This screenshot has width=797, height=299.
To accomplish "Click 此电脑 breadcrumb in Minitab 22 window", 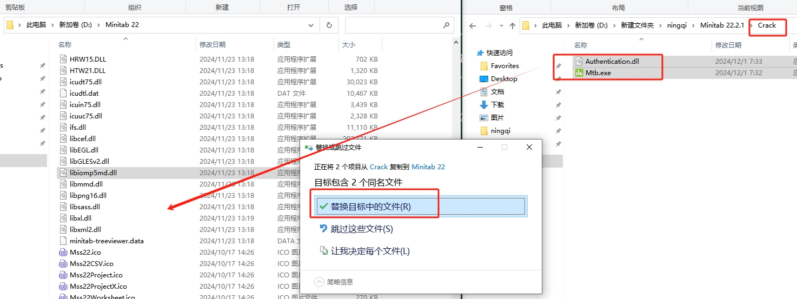I will click(36, 25).
